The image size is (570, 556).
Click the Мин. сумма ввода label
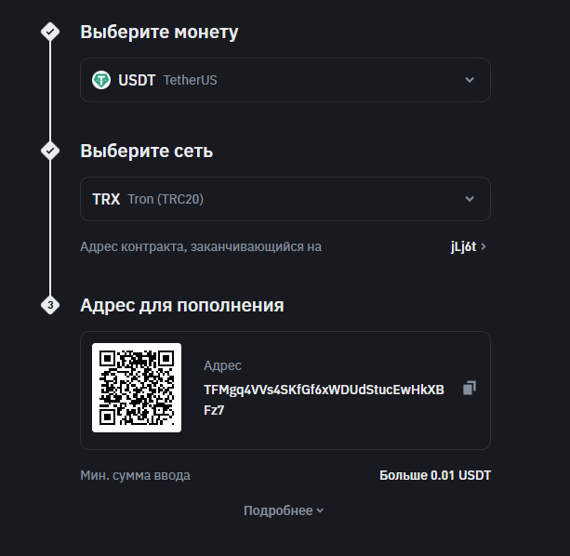(x=136, y=475)
